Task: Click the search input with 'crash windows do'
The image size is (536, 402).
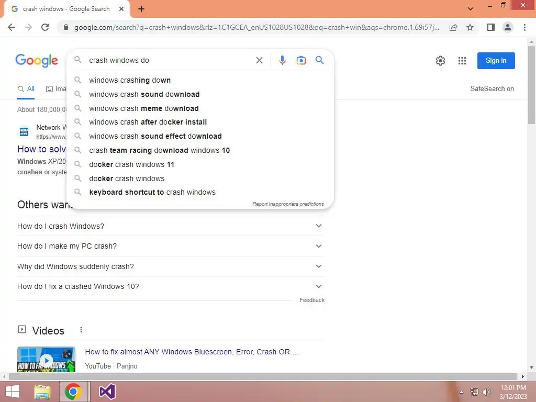Action: click(169, 61)
